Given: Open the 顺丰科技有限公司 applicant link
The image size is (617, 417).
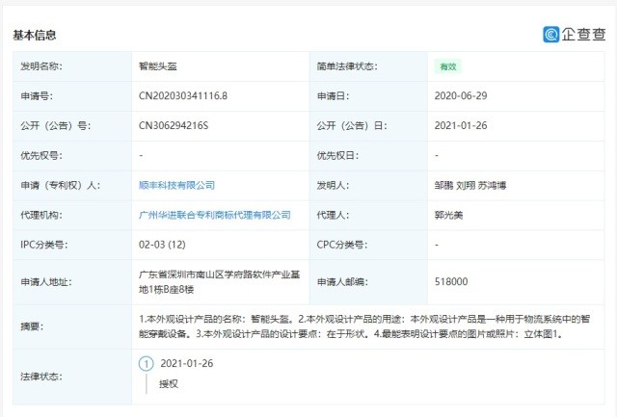Looking at the screenshot, I should (x=176, y=185).
